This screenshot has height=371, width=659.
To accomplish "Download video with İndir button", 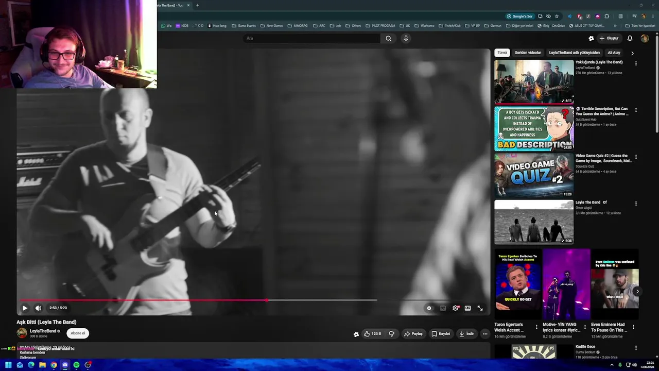I will coord(467,334).
